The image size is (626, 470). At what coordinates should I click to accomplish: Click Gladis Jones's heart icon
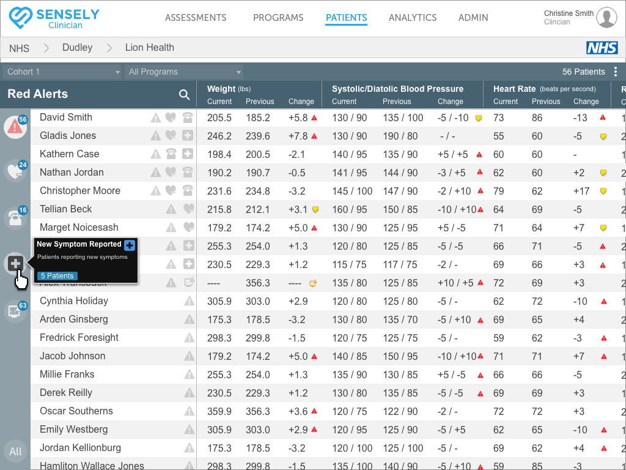tap(171, 136)
